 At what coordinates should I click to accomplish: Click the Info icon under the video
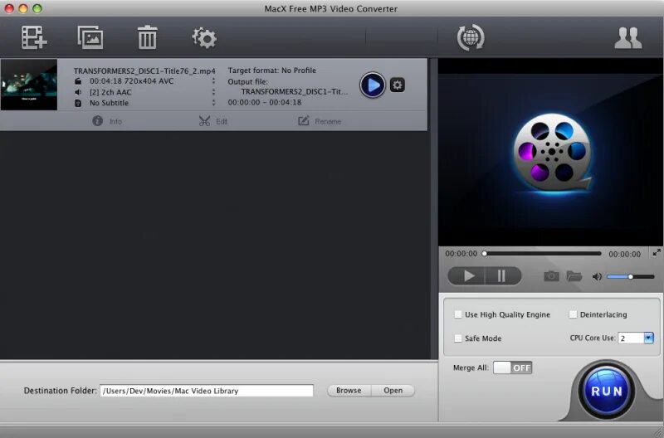point(97,121)
